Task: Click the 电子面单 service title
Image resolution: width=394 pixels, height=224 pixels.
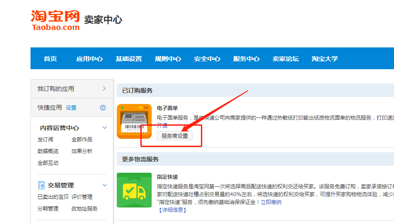Action: [x=167, y=108]
